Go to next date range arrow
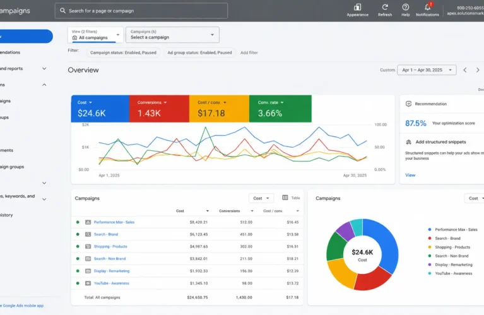Screen dimensions: 484x315 tap(478, 70)
